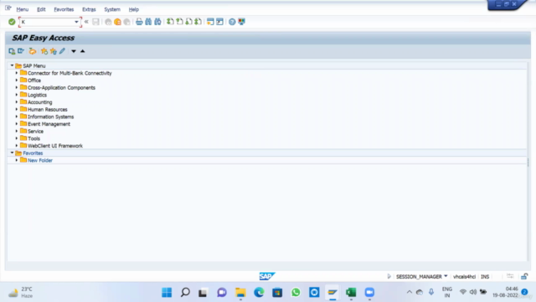Image resolution: width=536 pixels, height=302 pixels.
Task: Open the Favorites menu in menu bar
Action: tap(64, 9)
